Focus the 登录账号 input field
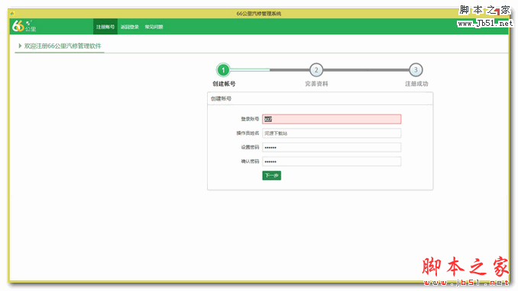This screenshot has width=518, height=291. click(332, 119)
